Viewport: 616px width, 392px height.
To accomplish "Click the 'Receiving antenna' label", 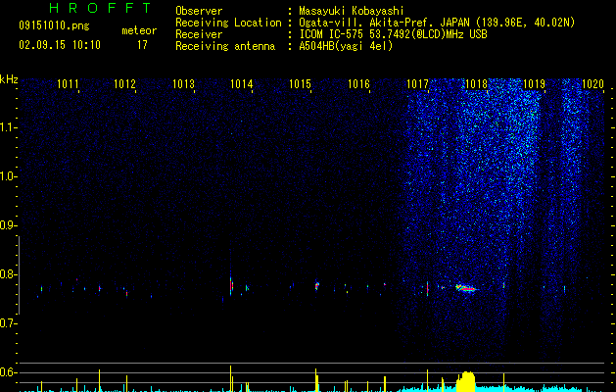I will point(225,46).
